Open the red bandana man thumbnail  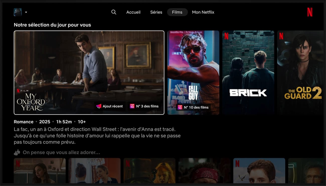click(204, 170)
